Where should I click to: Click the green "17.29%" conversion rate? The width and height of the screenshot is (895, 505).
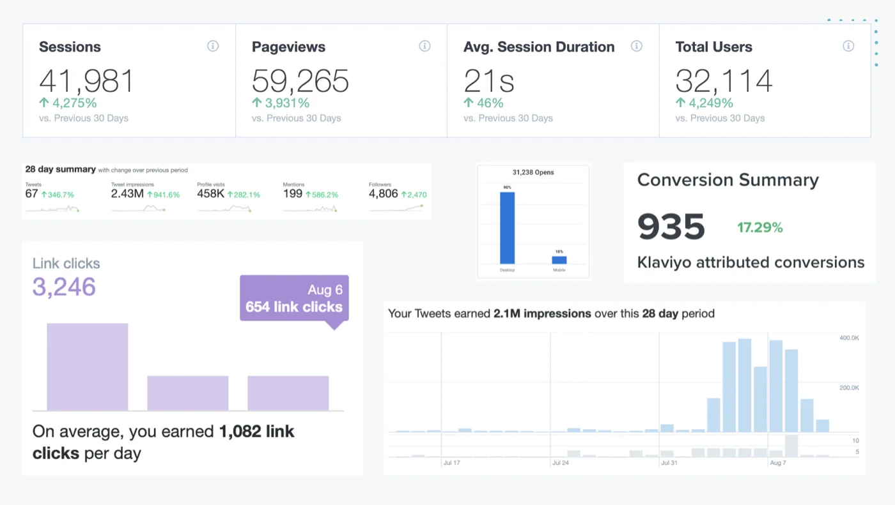[760, 227]
